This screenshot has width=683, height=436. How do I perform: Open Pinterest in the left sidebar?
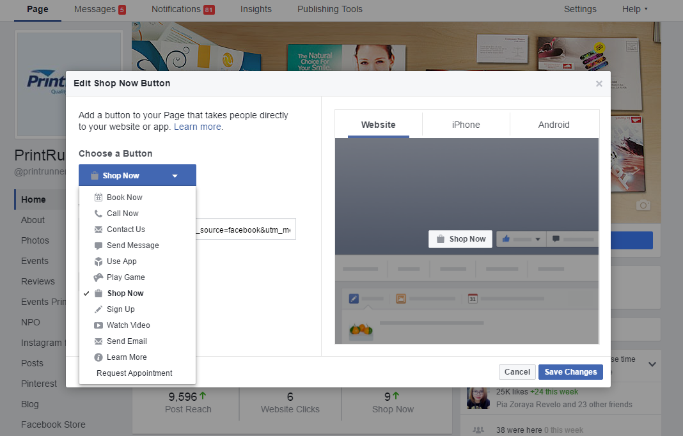(x=39, y=384)
